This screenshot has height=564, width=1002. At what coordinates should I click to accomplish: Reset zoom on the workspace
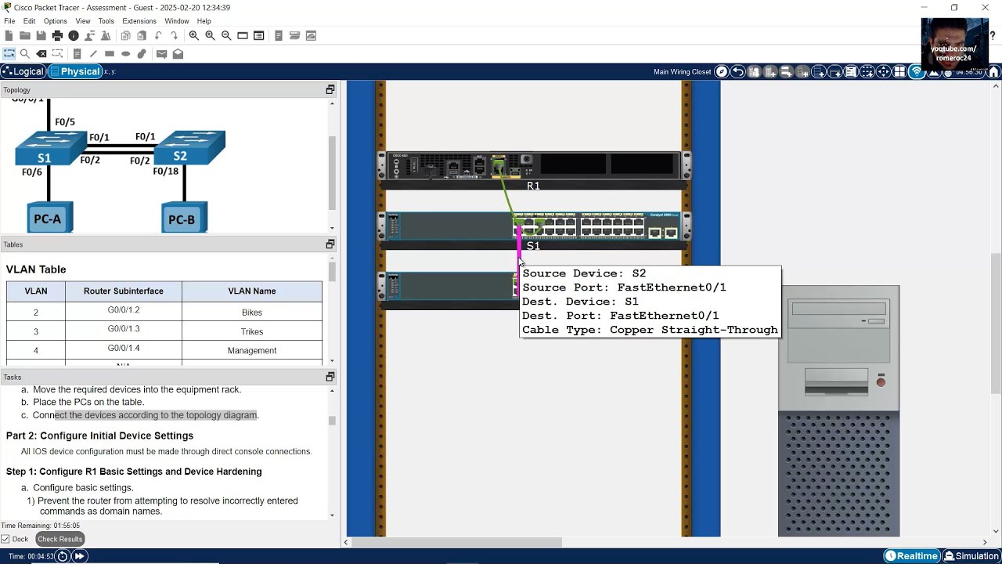click(210, 35)
